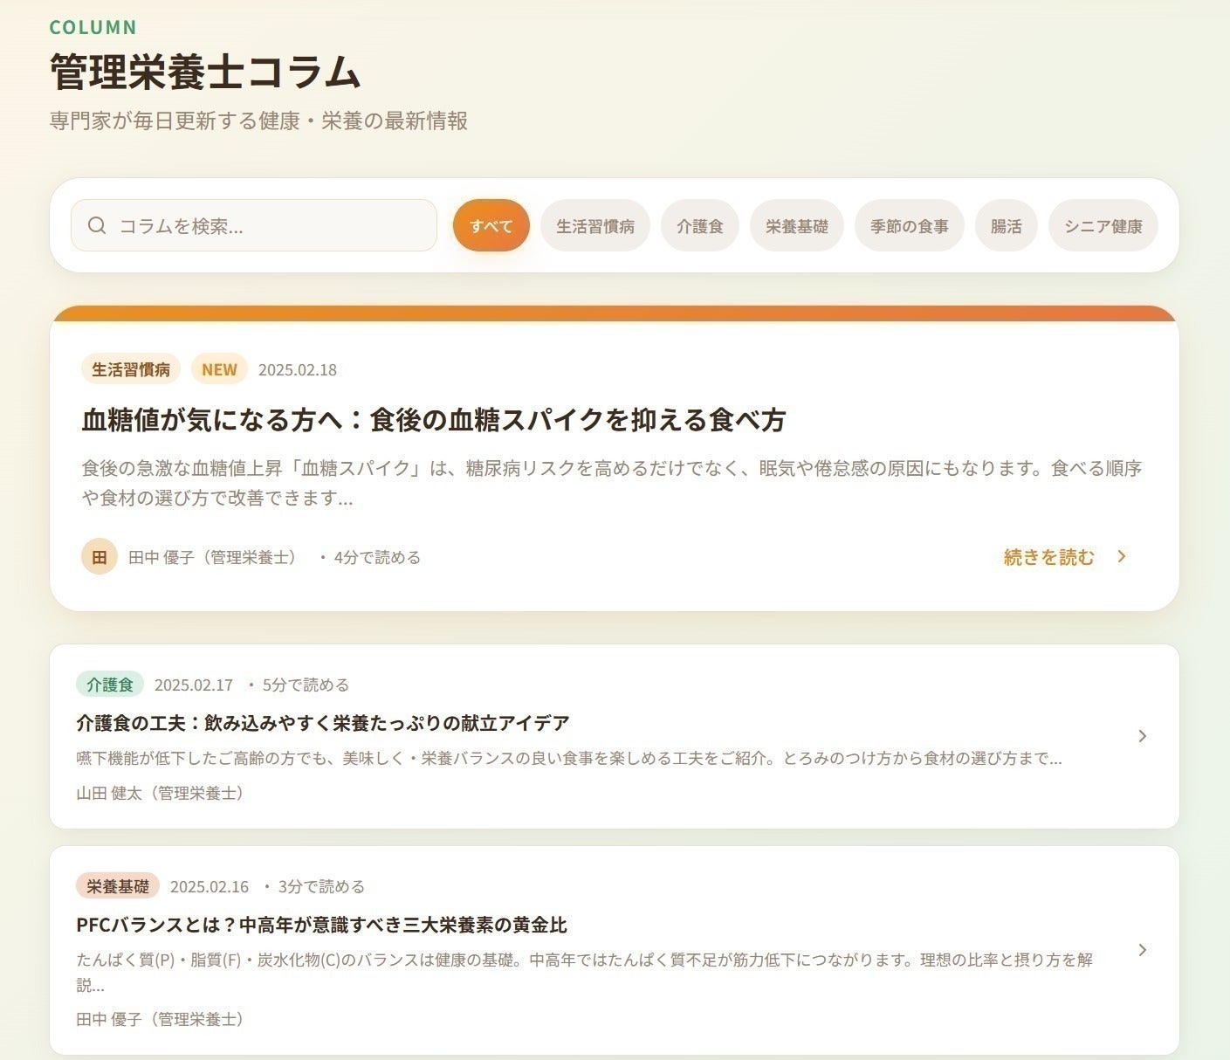This screenshot has width=1230, height=1060.
Task: Select the 生活習慣病 filter chip
Action: click(595, 225)
